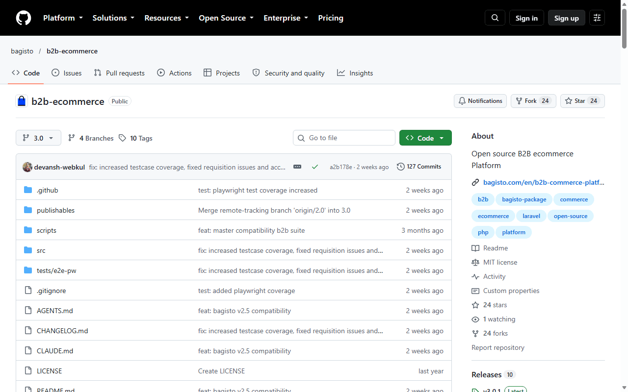Open the .github folder
The width and height of the screenshot is (628, 392).
tap(47, 190)
